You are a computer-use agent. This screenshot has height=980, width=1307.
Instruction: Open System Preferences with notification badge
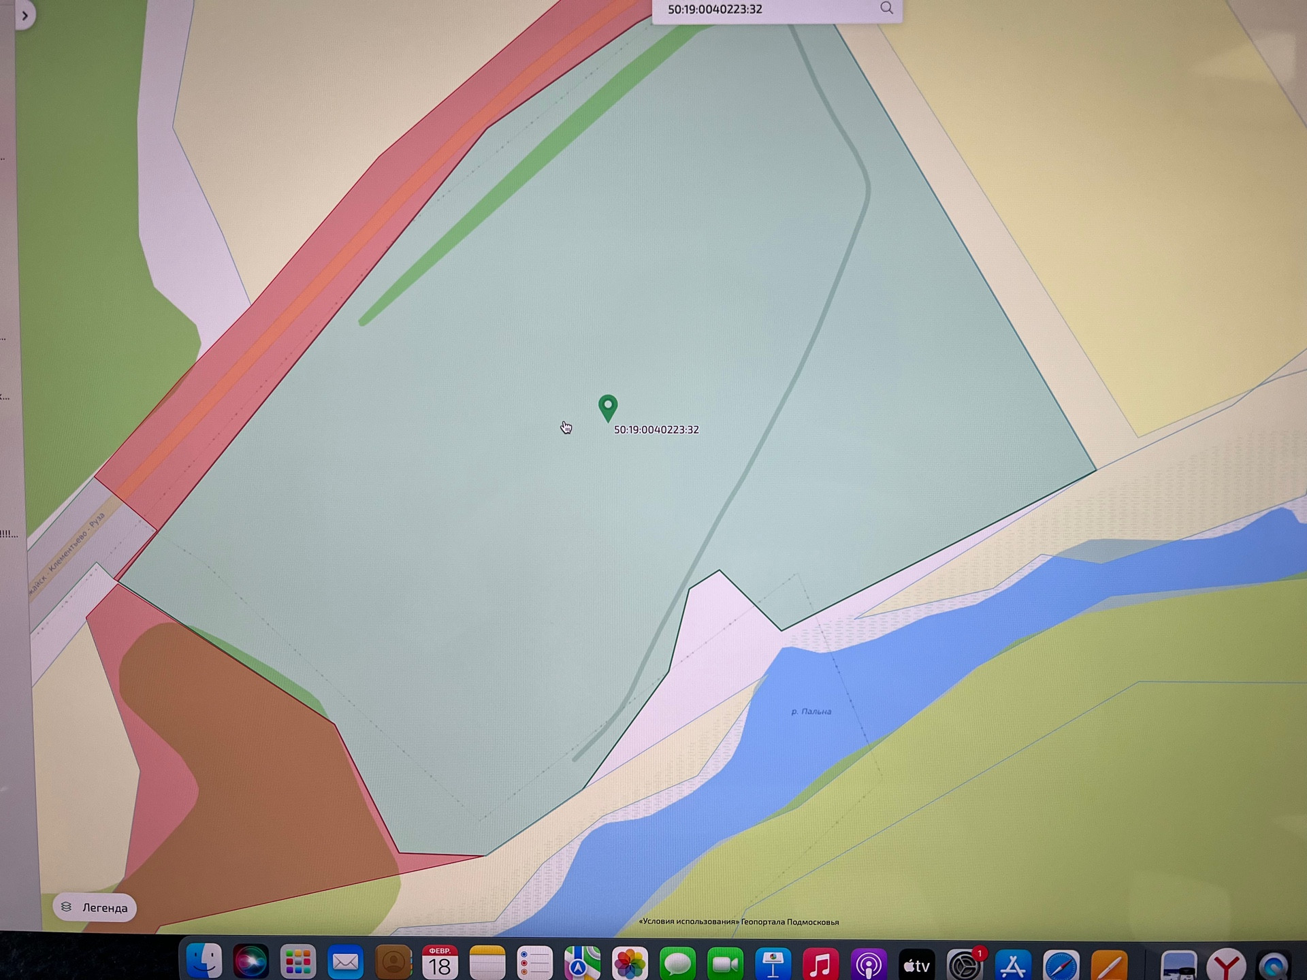[965, 964]
